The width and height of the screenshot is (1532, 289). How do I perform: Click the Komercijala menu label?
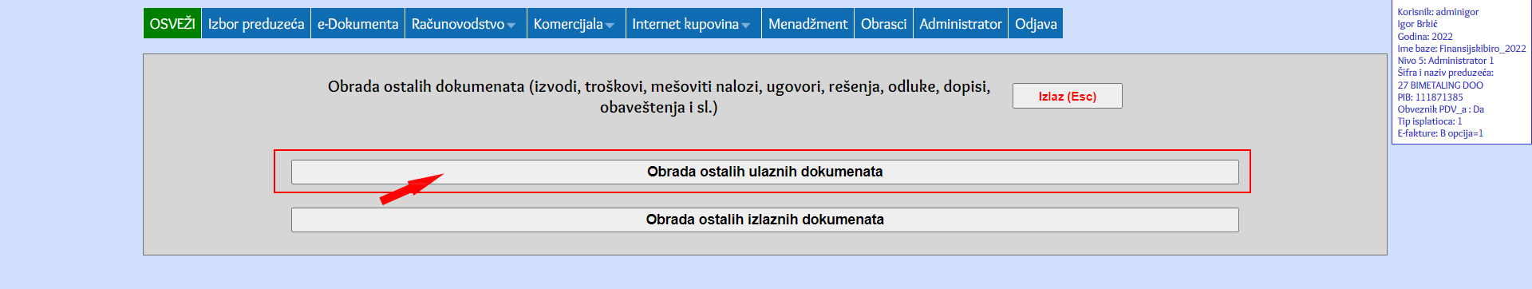(568, 24)
